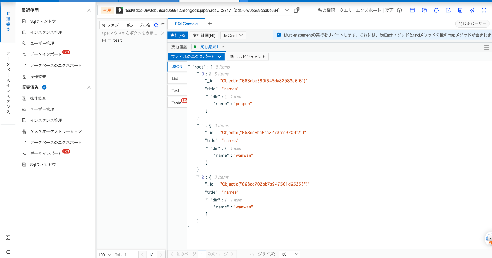Switch result view to List
The height and width of the screenshot is (258, 492).
click(177, 78)
